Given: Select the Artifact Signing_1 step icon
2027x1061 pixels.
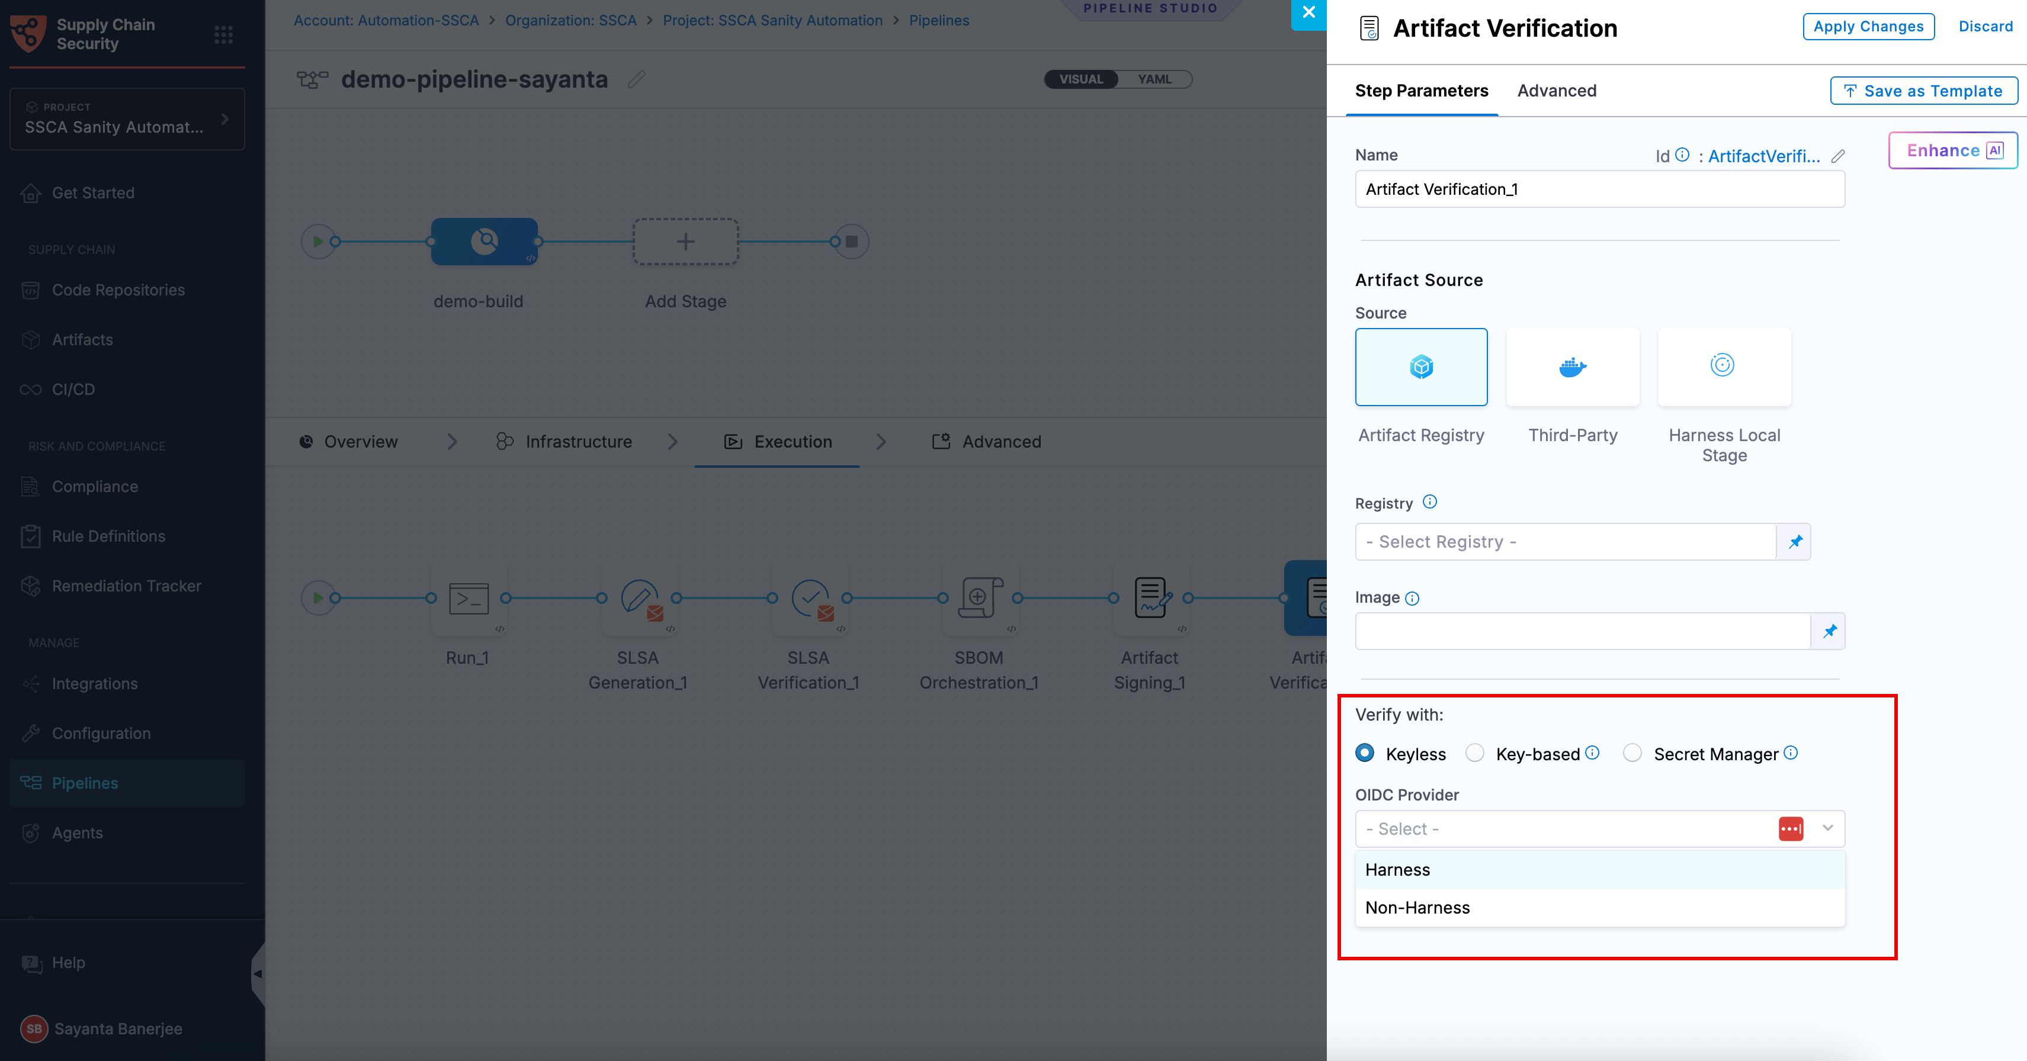Looking at the screenshot, I should tap(1151, 599).
